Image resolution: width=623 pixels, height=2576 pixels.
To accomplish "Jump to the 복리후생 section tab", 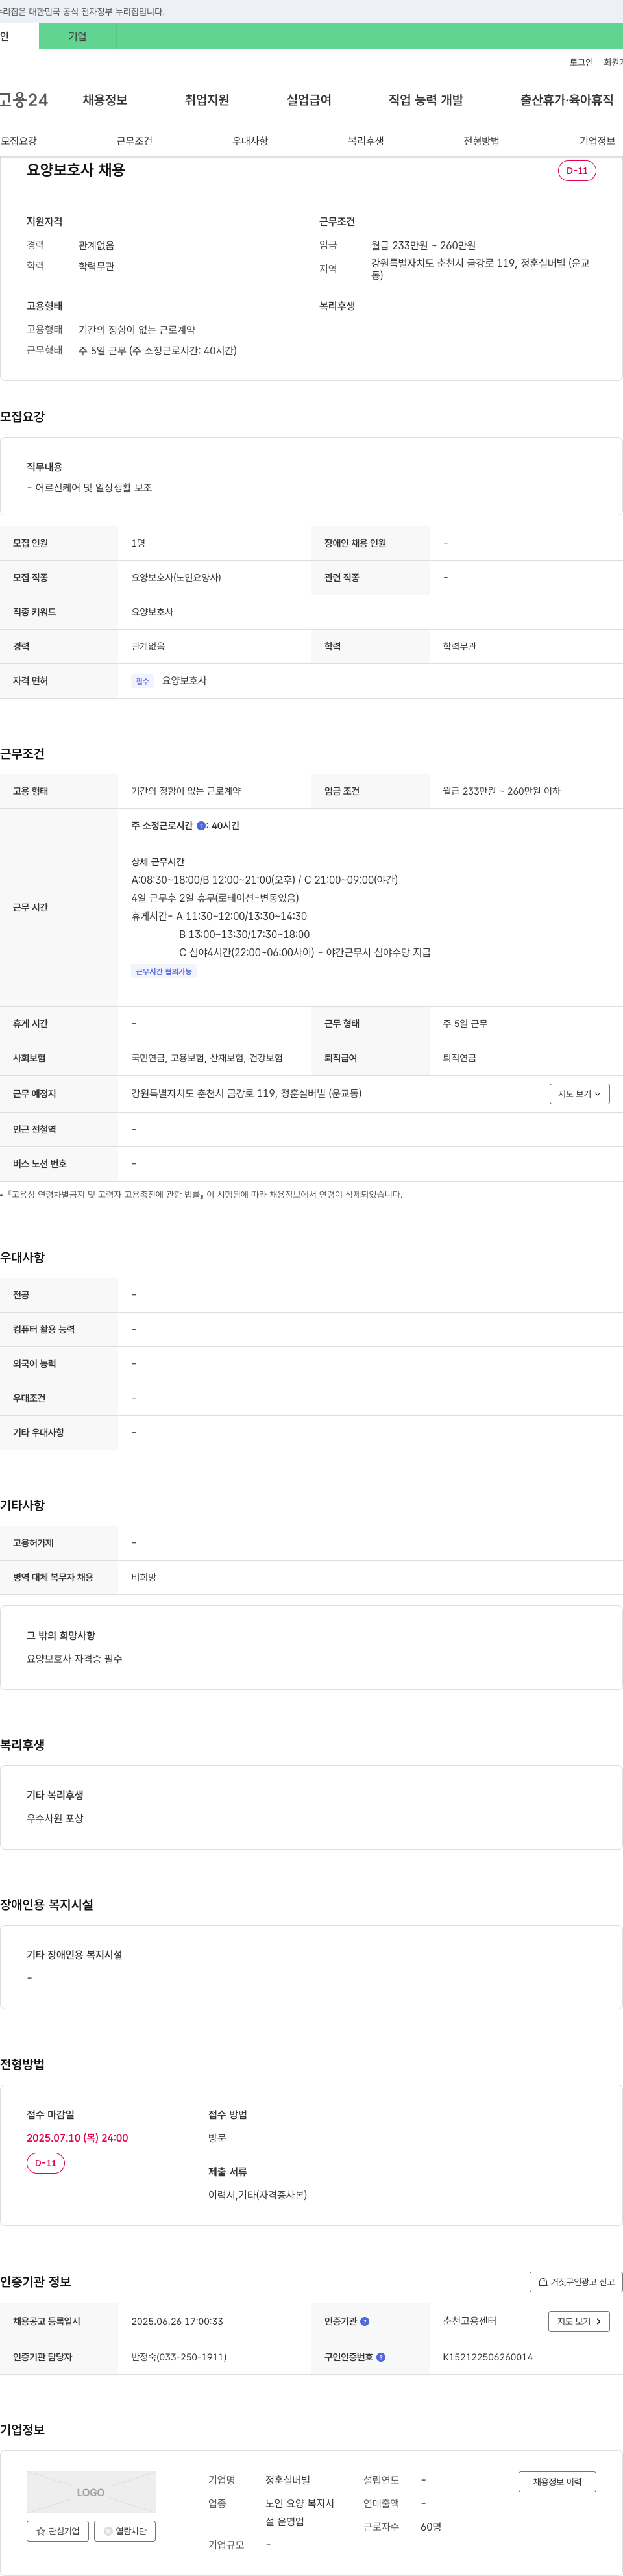I will (366, 141).
